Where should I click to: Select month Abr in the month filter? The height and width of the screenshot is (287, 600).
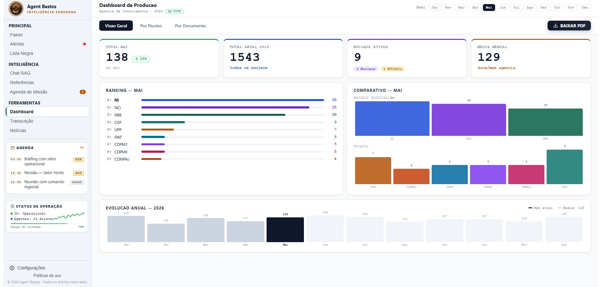pos(475,8)
